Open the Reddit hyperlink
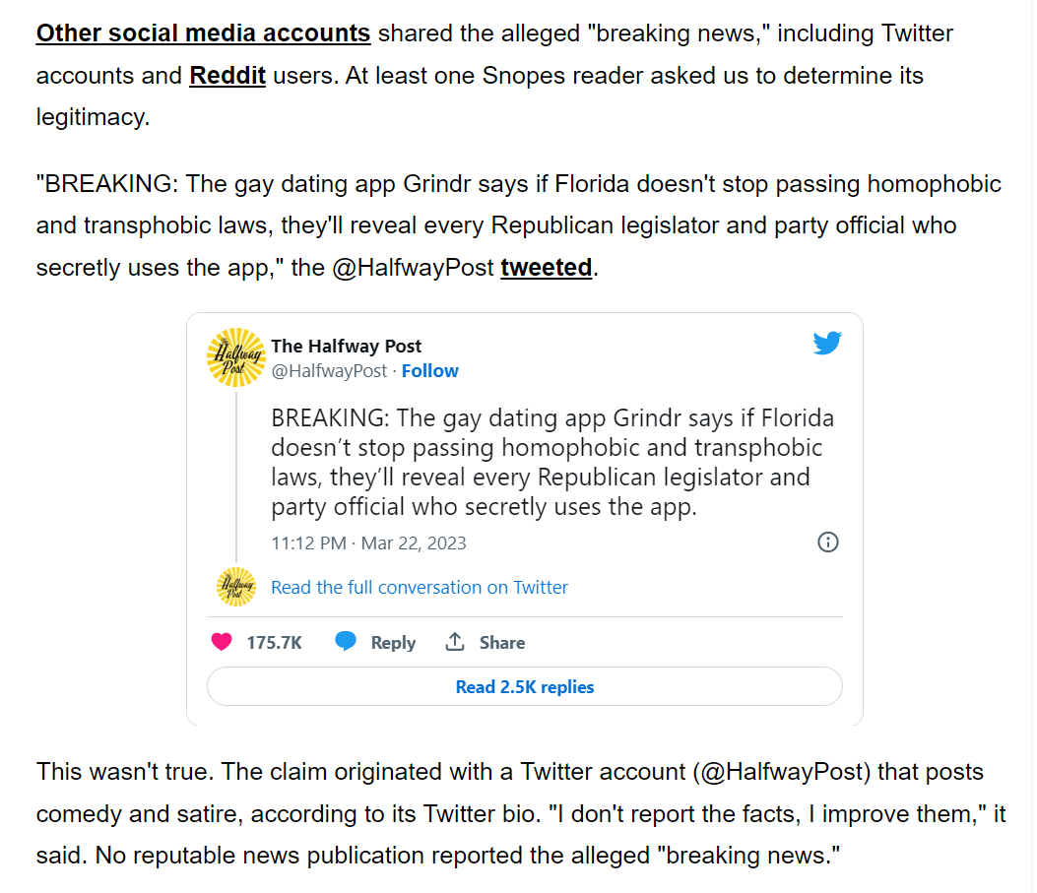 (227, 76)
